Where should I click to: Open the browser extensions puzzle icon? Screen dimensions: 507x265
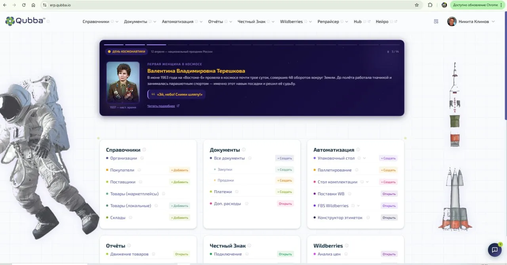(430, 5)
